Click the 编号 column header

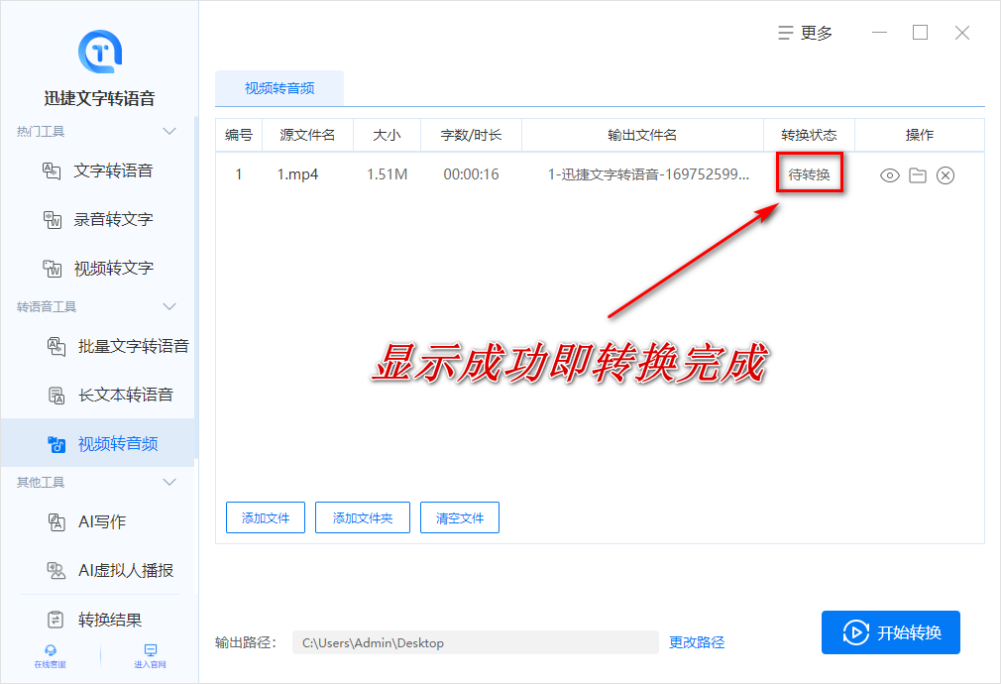(x=239, y=135)
